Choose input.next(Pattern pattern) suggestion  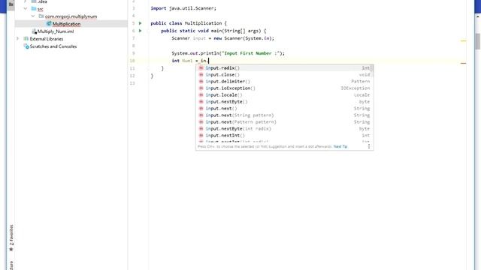(x=284, y=121)
